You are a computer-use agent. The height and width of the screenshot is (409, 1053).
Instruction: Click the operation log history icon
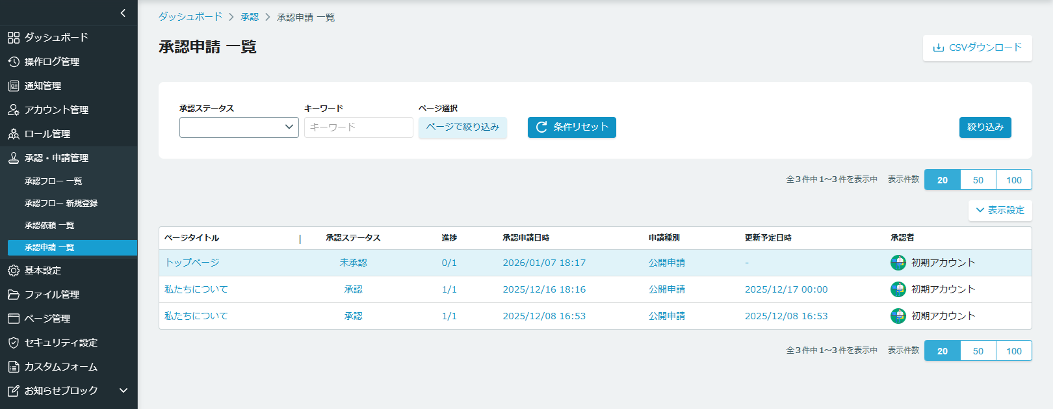pos(14,62)
